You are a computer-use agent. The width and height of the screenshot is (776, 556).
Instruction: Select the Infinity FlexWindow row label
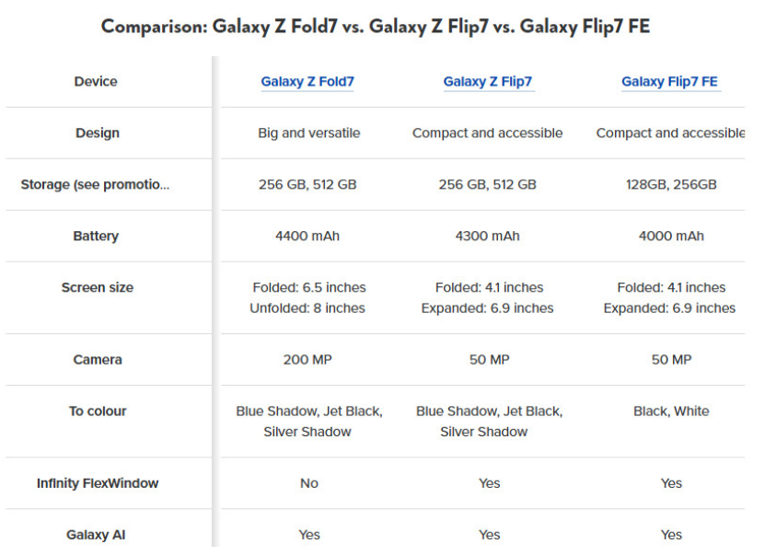pos(98,483)
